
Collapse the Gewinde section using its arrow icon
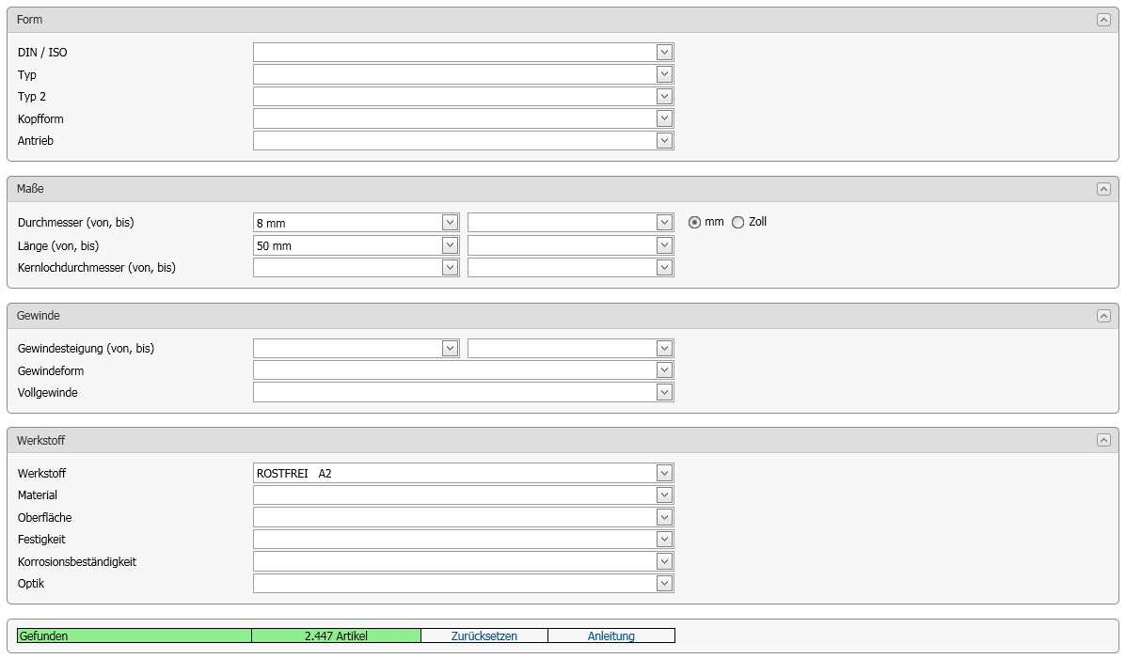(x=1103, y=316)
